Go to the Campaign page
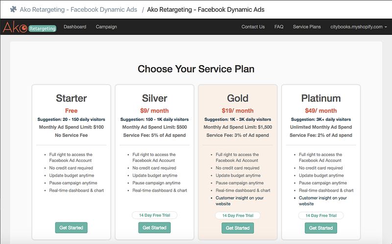Screen dimensions: 392x244 coord(106,27)
